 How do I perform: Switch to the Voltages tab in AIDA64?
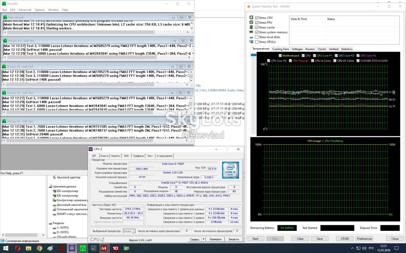coord(297,49)
